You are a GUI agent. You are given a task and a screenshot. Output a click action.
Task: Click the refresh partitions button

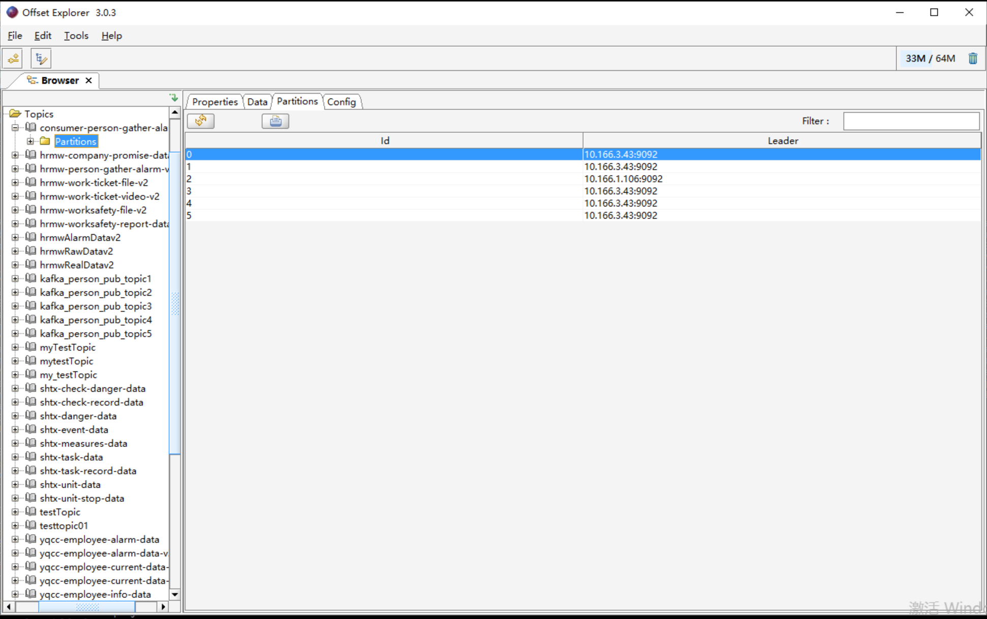pyautogui.click(x=201, y=121)
